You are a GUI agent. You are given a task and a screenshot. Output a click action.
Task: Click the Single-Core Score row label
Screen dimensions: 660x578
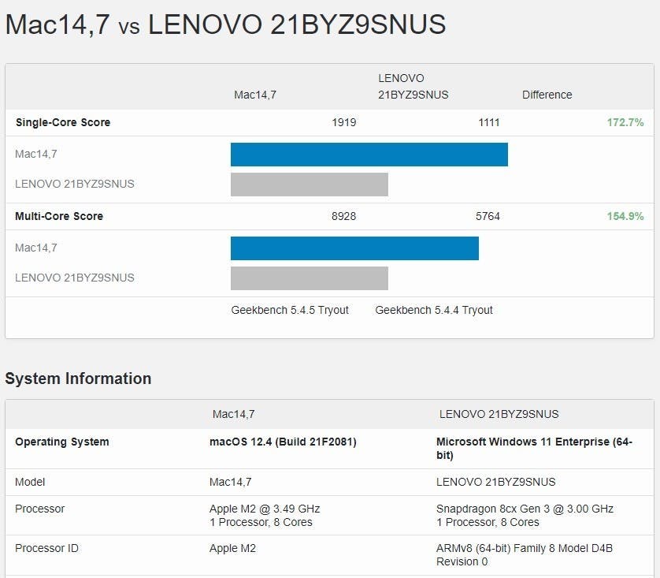(63, 122)
